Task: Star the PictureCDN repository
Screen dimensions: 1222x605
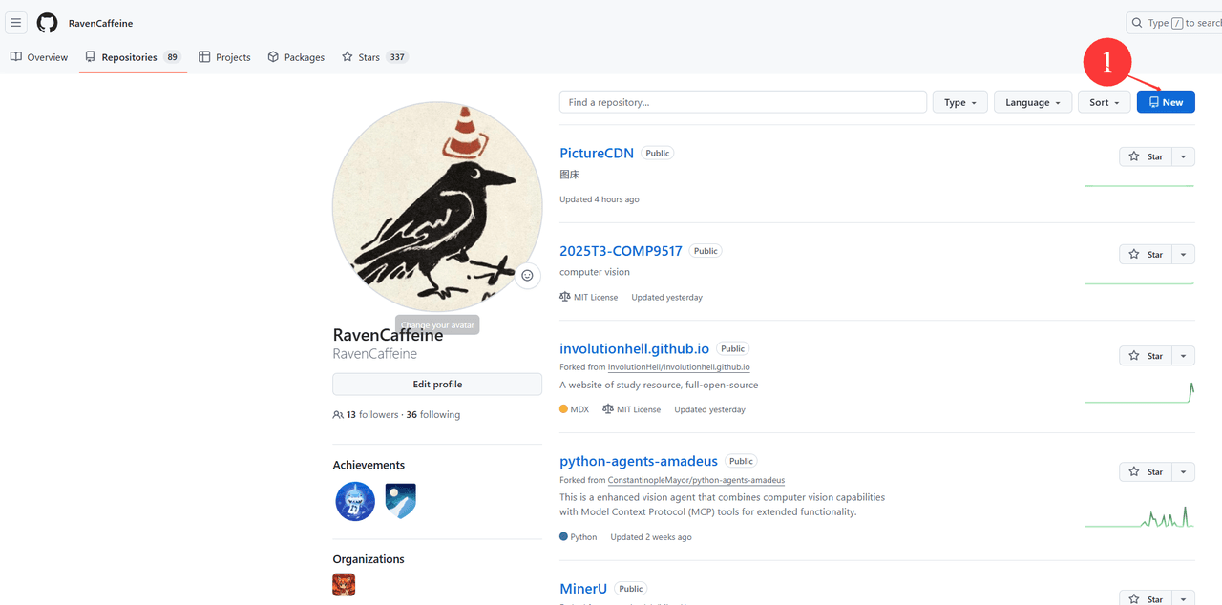Action: pos(1145,156)
